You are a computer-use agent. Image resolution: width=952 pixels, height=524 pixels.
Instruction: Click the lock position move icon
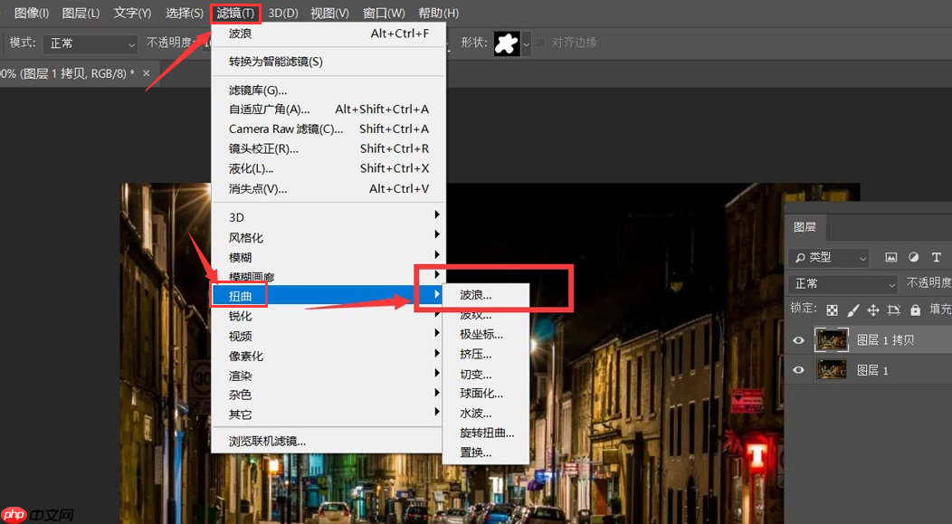874,310
